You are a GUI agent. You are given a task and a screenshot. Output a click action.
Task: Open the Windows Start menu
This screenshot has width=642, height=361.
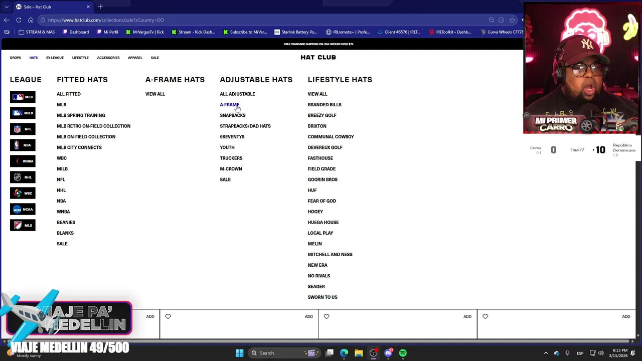[239, 353]
